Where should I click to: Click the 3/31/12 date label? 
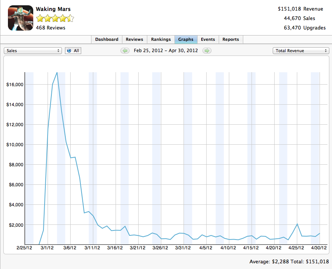click(183, 248)
